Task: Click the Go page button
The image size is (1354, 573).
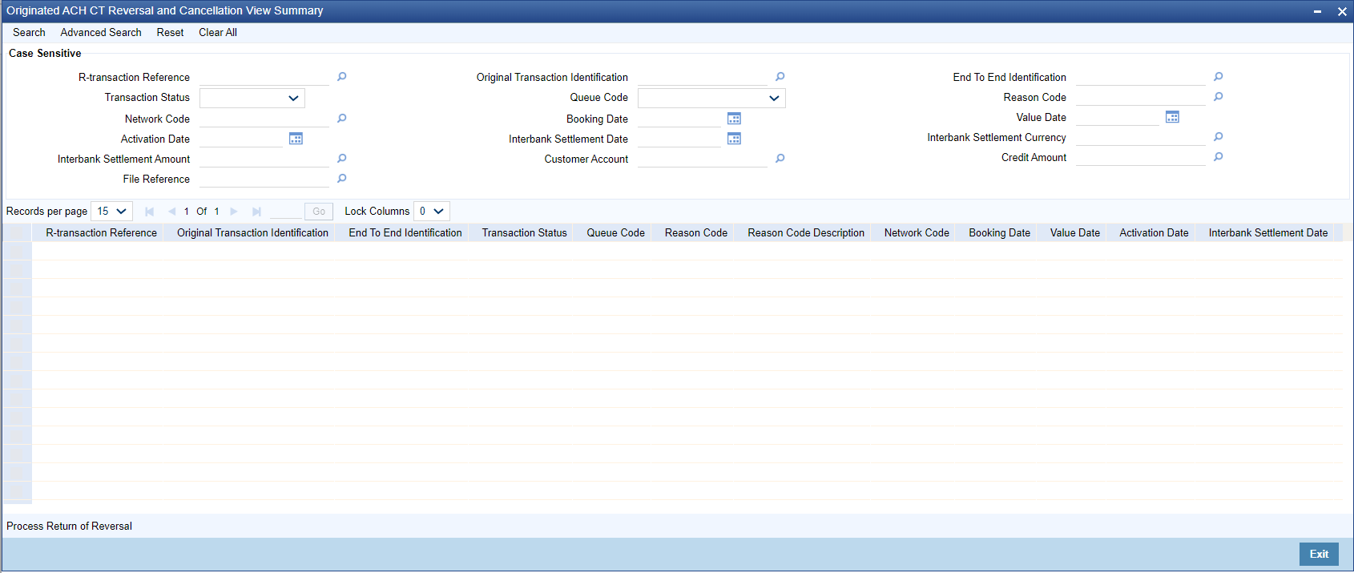Action: [x=319, y=212]
